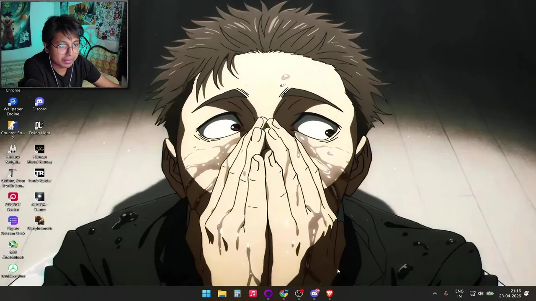
Task: Select the OBSBOT Center desktop icon
Action: tap(13, 202)
